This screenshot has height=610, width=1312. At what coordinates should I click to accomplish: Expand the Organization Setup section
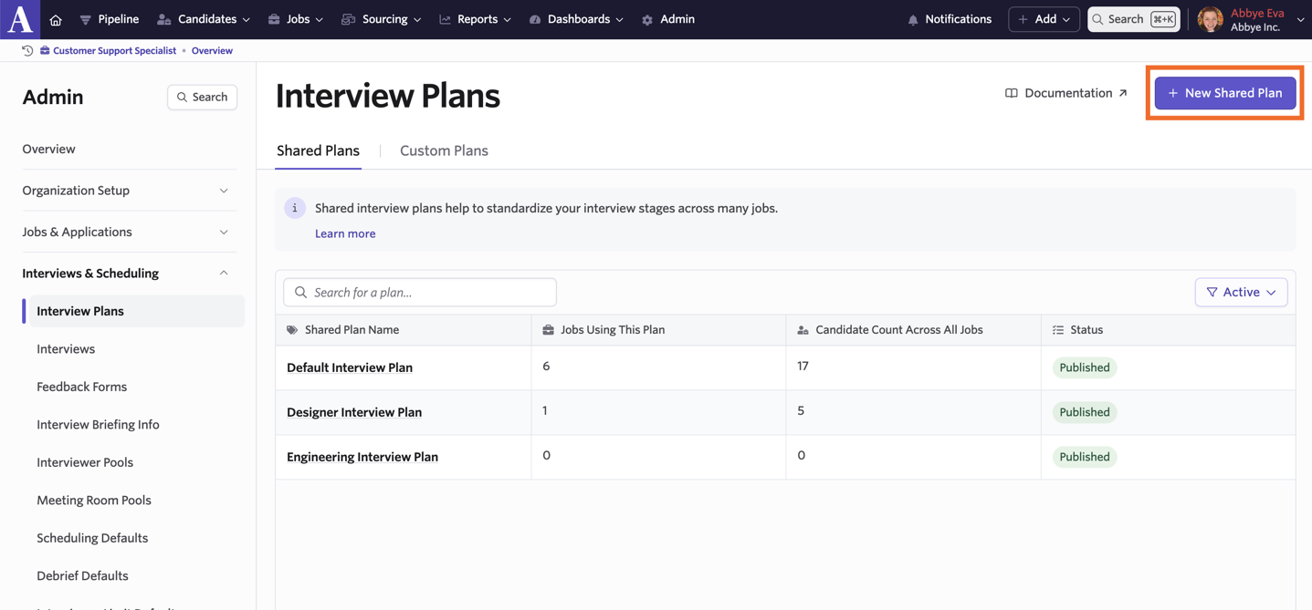[x=129, y=191]
